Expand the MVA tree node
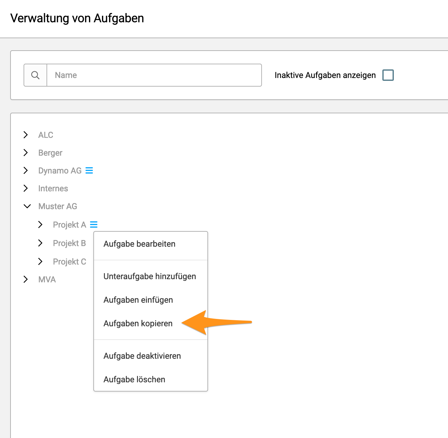448x438 pixels. coord(26,279)
